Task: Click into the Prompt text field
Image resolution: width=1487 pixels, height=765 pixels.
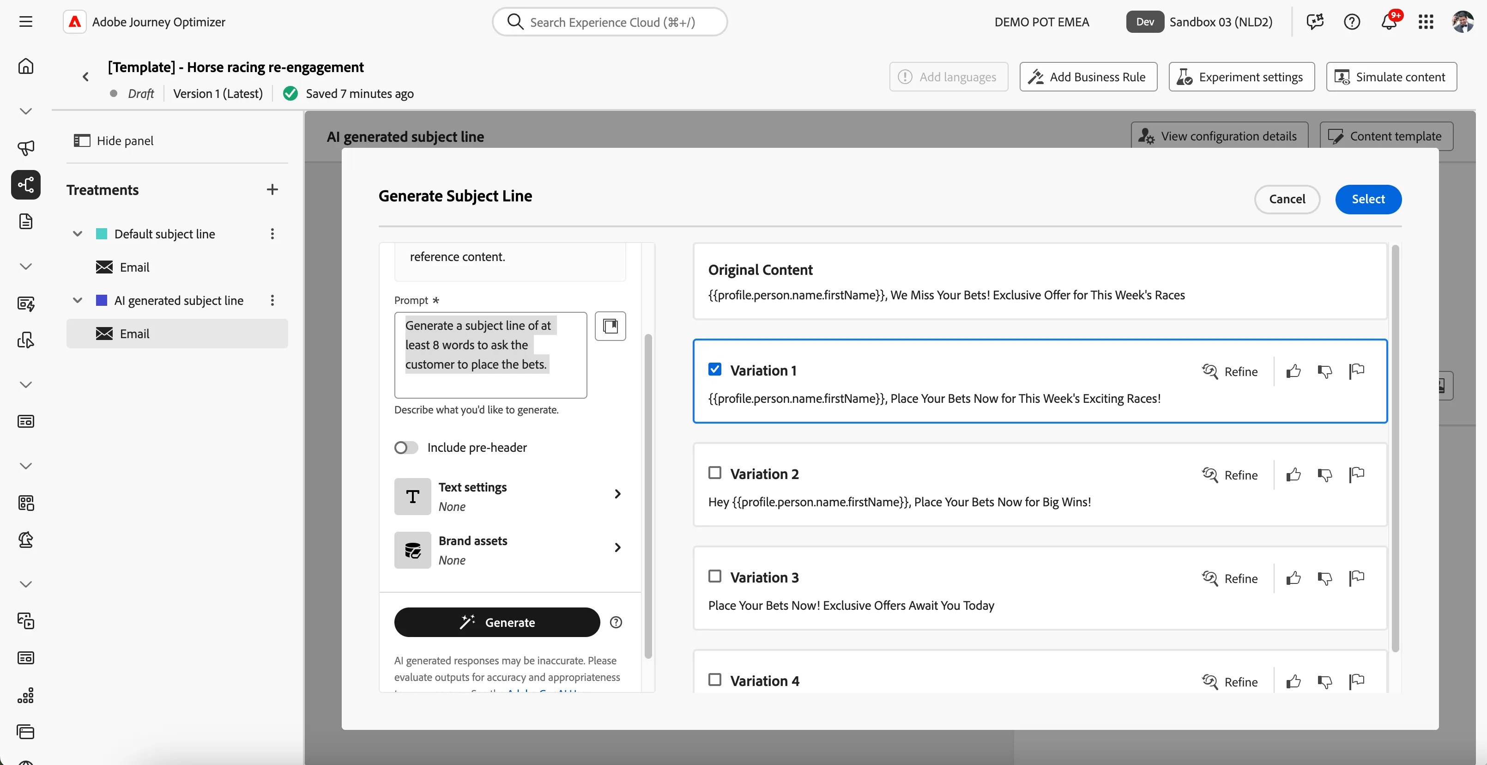Action: pyautogui.click(x=490, y=355)
